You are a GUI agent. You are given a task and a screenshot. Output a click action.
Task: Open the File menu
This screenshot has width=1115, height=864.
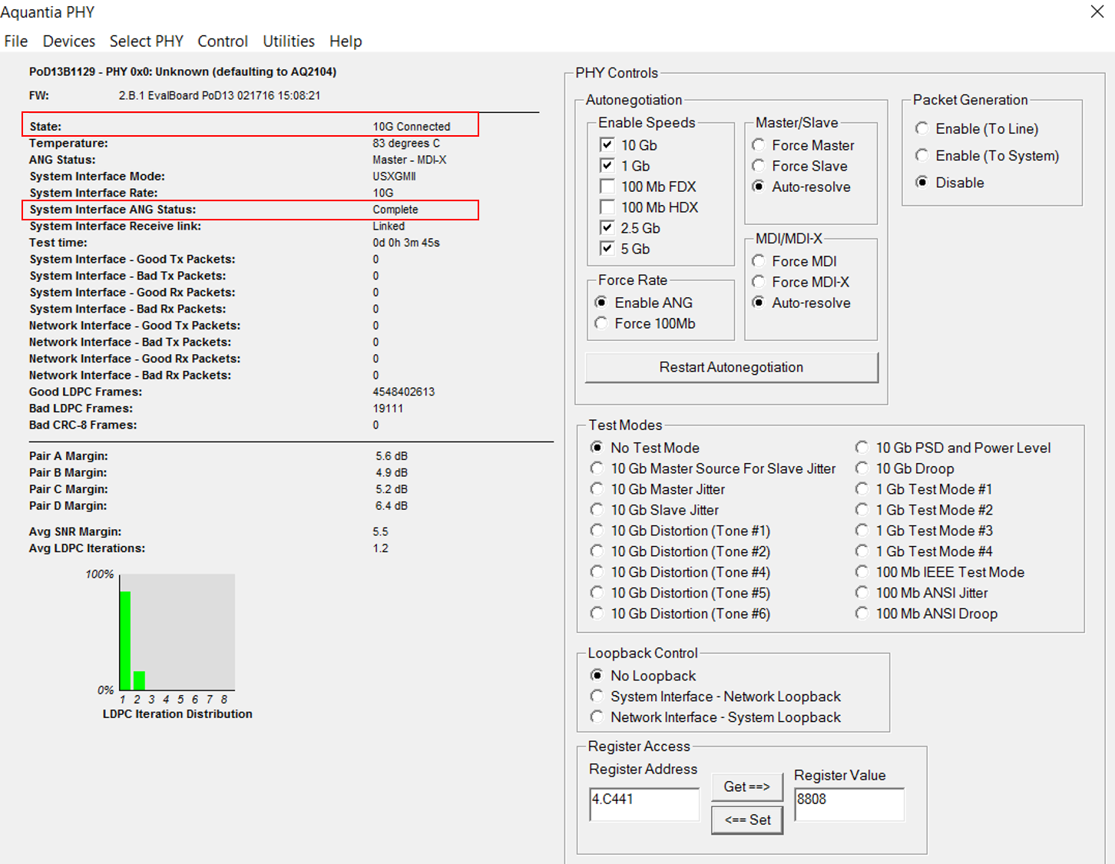(x=16, y=41)
